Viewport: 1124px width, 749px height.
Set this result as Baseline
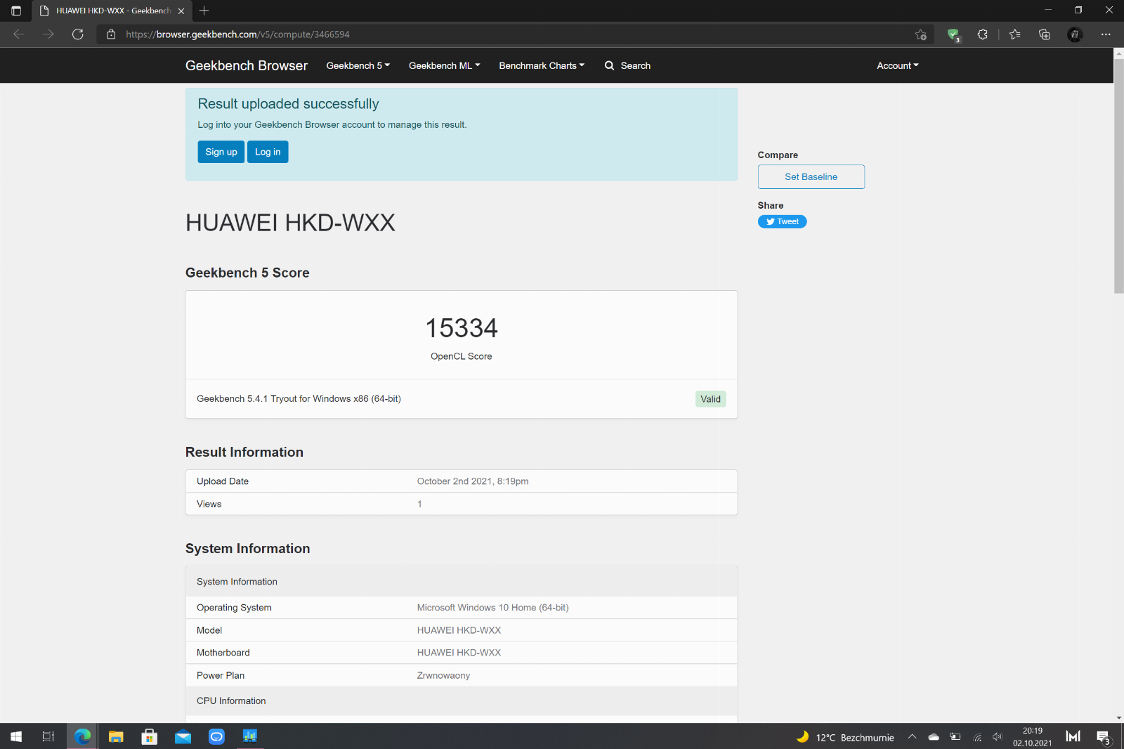point(811,177)
